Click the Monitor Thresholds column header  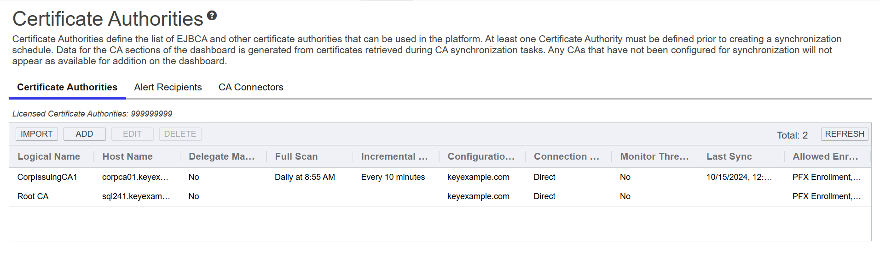coord(654,156)
